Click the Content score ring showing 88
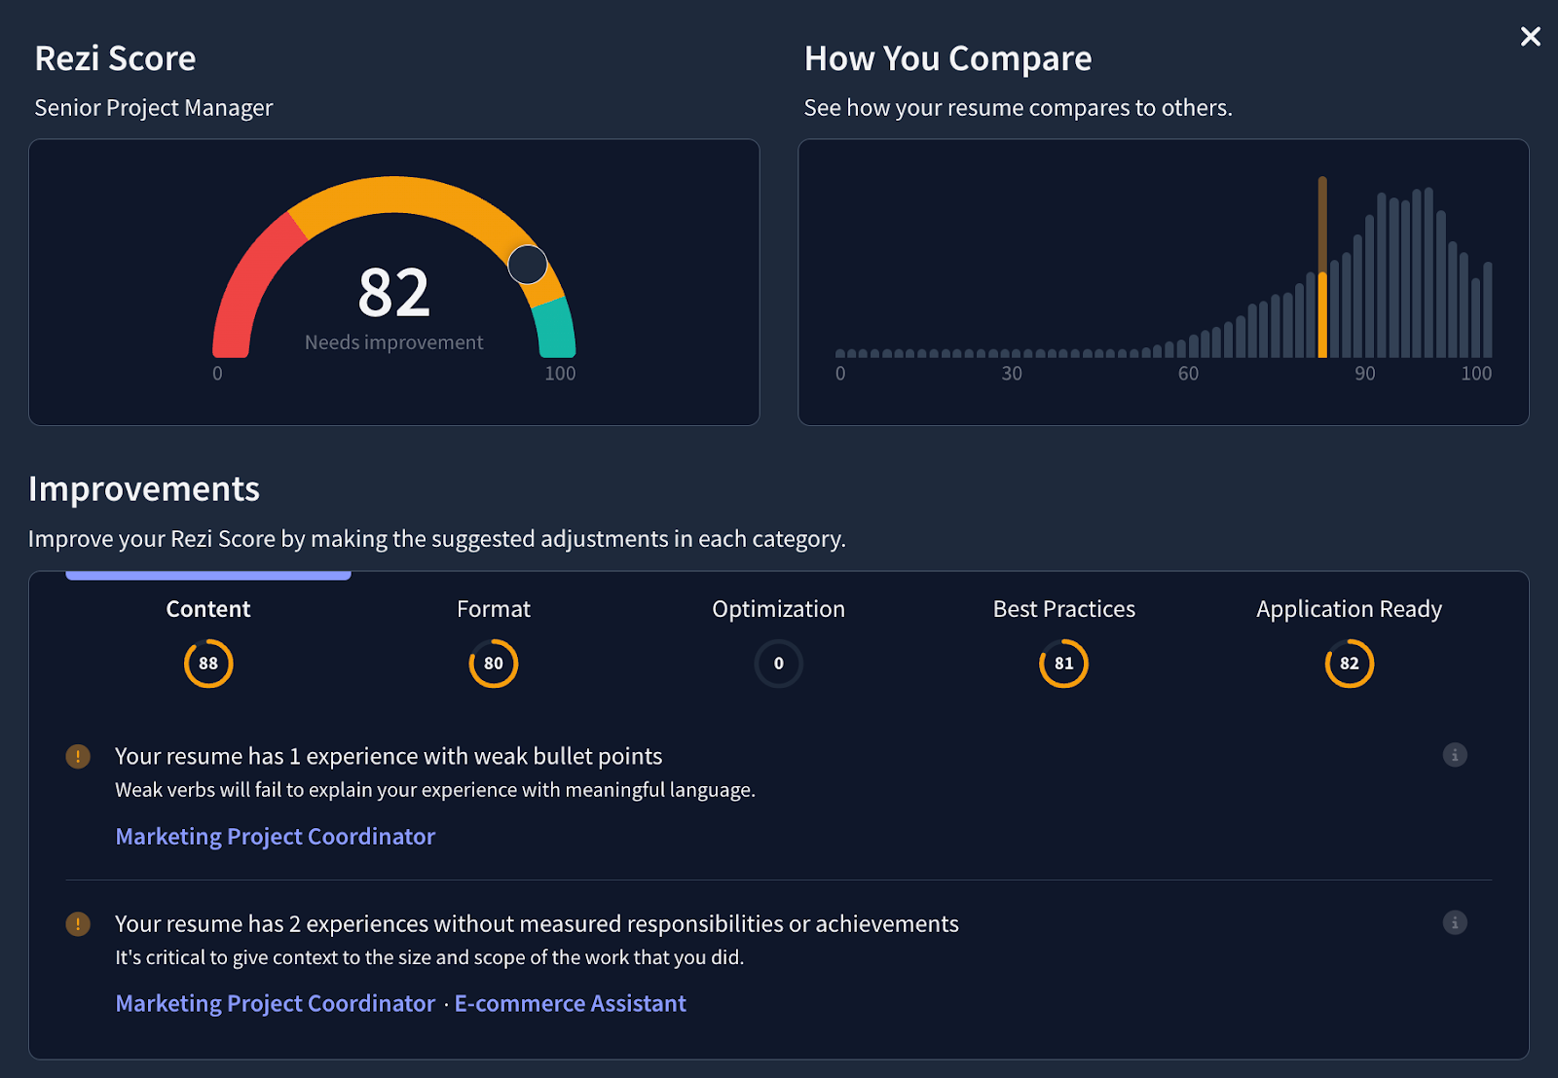The height and width of the screenshot is (1078, 1558). 208,664
